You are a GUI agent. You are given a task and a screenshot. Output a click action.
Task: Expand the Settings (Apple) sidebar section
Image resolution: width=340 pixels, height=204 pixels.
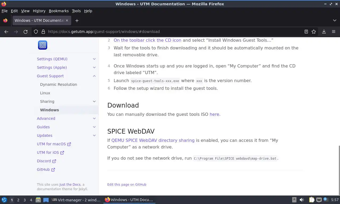[94, 67]
